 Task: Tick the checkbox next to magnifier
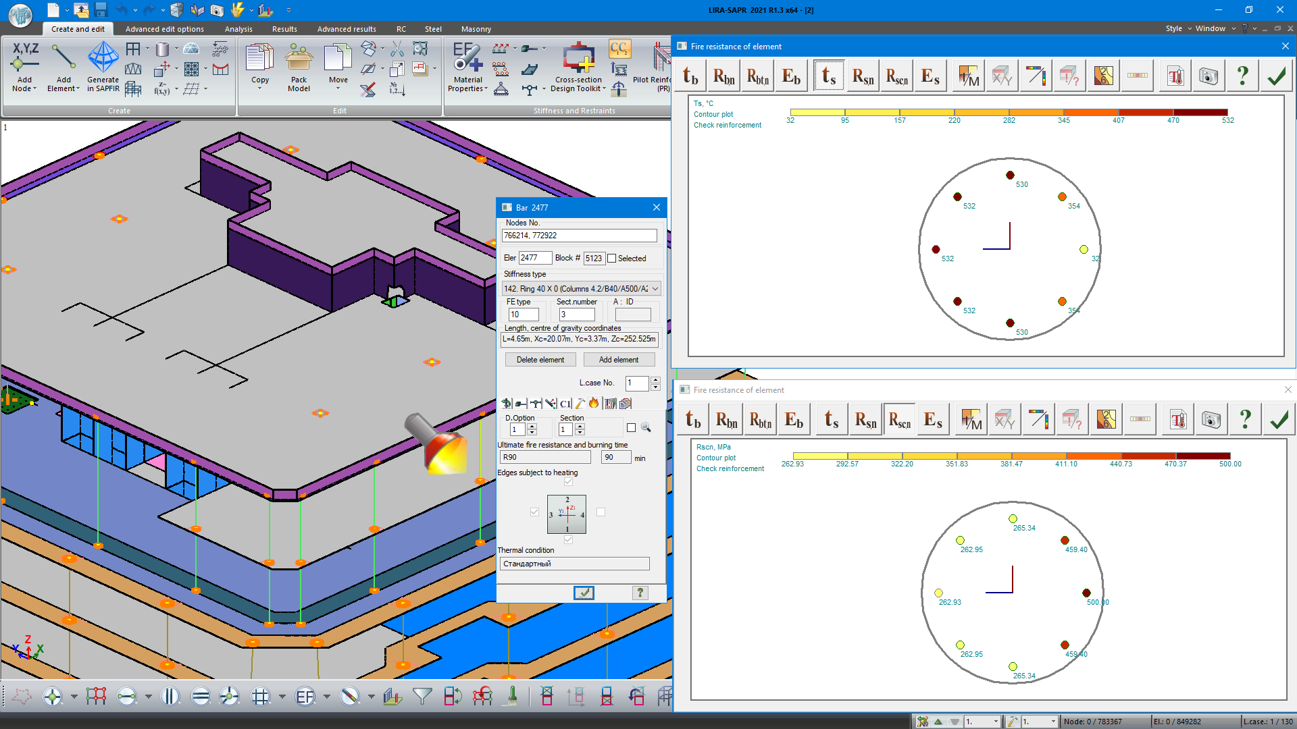click(x=631, y=428)
